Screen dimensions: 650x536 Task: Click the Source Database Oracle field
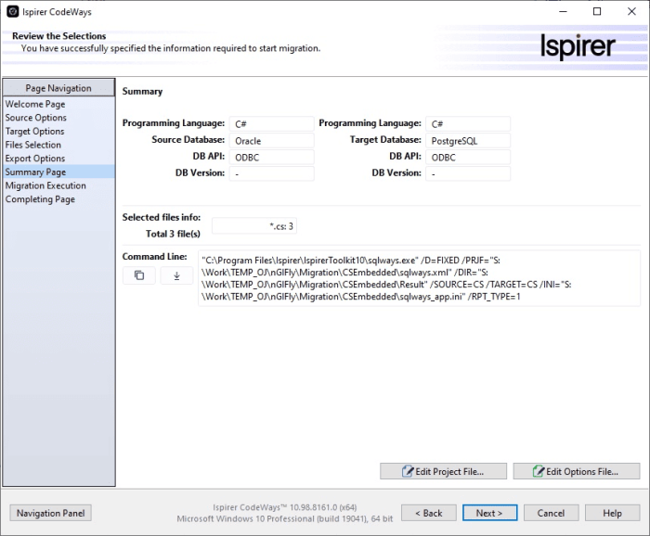click(x=272, y=141)
